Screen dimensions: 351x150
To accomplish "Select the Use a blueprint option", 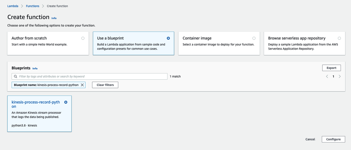I will tap(168, 38).
